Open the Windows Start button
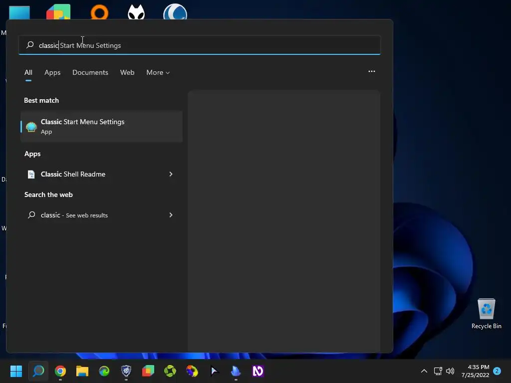The image size is (511, 383). point(16,371)
